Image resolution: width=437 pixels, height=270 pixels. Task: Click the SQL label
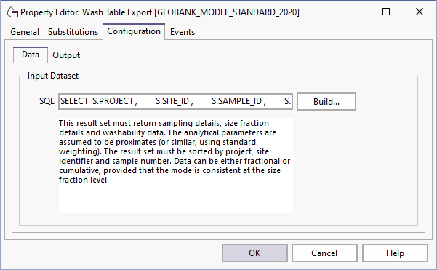47,101
